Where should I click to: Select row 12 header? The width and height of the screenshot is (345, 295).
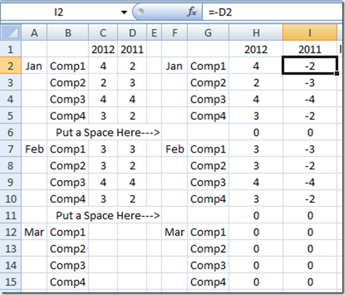tap(11, 232)
